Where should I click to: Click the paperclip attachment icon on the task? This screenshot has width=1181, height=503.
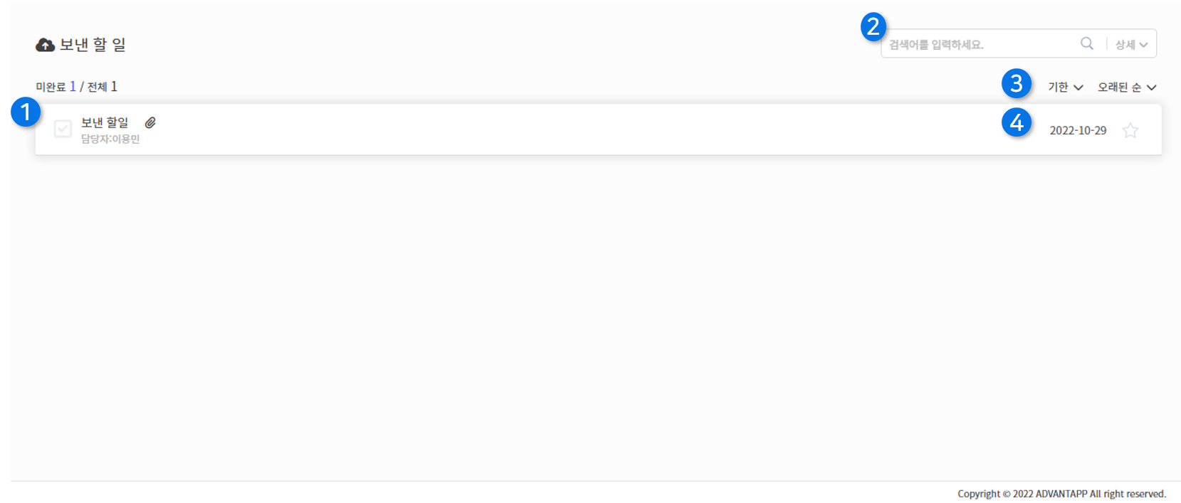point(150,122)
